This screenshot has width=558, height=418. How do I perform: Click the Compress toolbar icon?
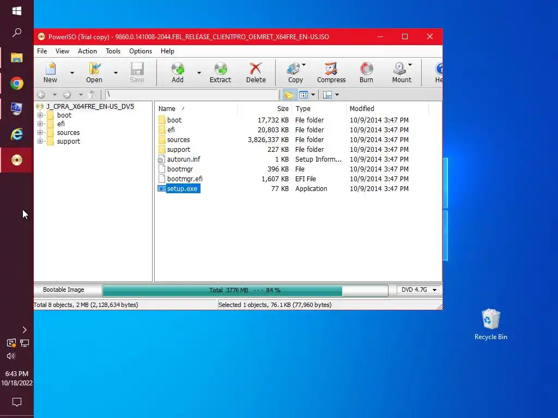(331, 72)
